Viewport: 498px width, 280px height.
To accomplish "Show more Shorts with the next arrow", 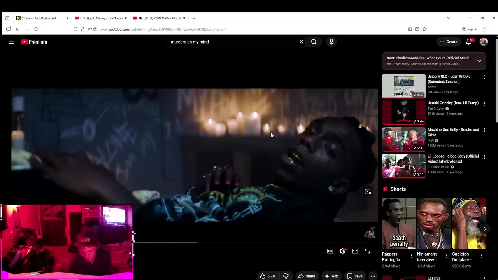I will [x=485, y=229].
